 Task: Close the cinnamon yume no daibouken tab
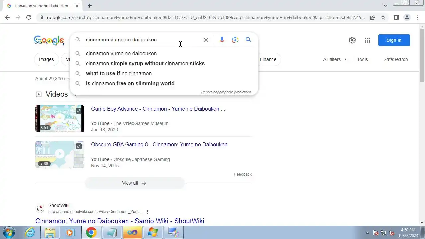pyautogui.click(x=77, y=6)
